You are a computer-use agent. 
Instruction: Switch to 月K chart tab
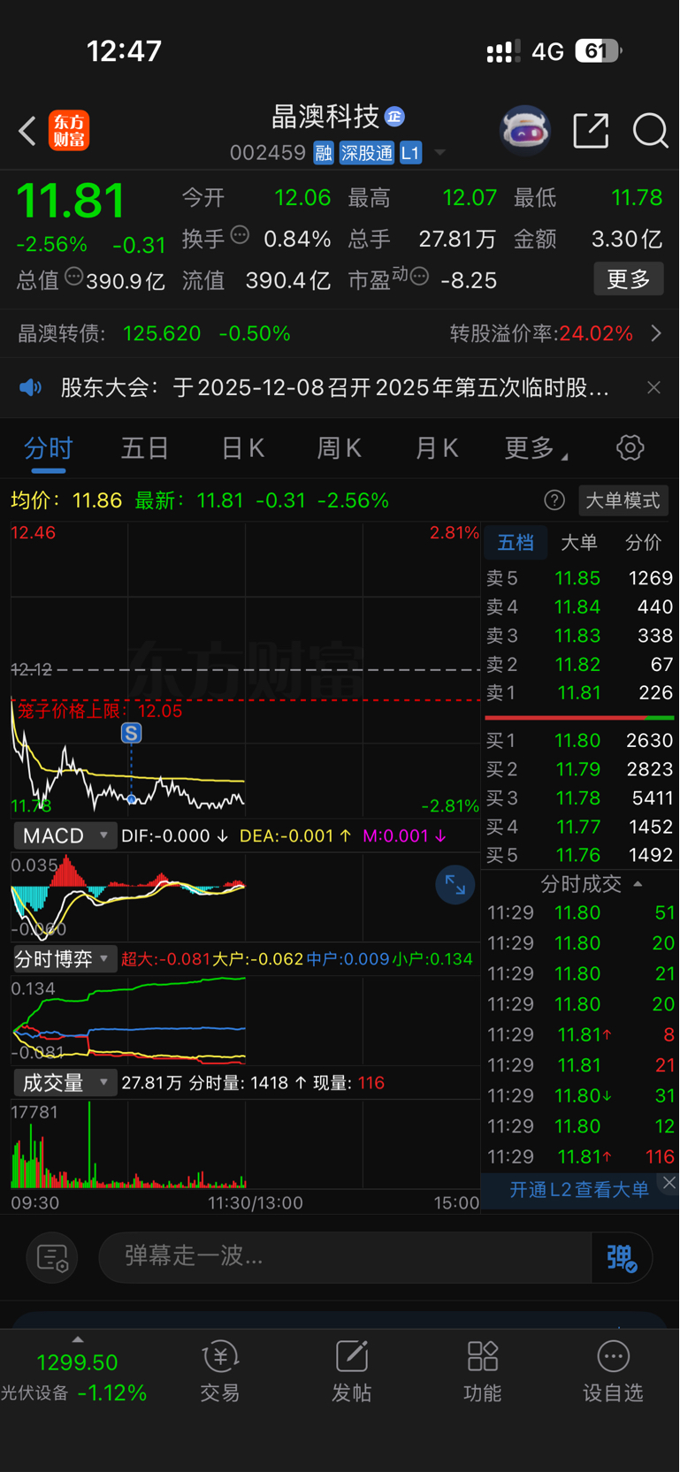pos(437,448)
